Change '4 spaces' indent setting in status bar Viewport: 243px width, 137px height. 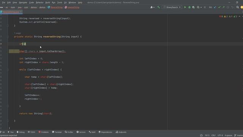pos(229,135)
